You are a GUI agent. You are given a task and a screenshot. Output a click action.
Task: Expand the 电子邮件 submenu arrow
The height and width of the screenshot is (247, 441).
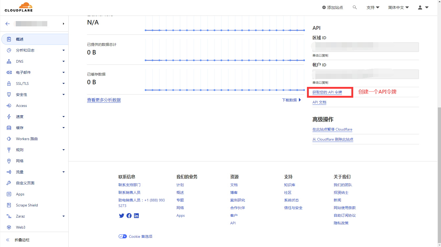(x=64, y=72)
